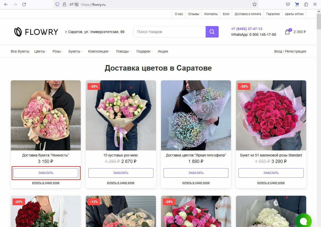Click Вход / Регистрация link
Image resolution: width=321 pixels, height=227 pixels.
[x=290, y=51]
